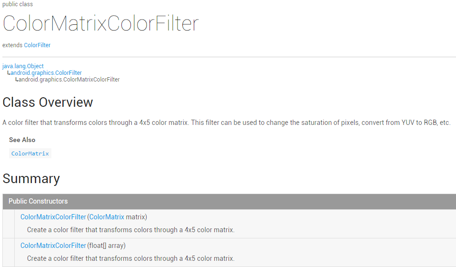The width and height of the screenshot is (456, 267).
Task: Click the Class Overview heading
Action: coord(48,103)
